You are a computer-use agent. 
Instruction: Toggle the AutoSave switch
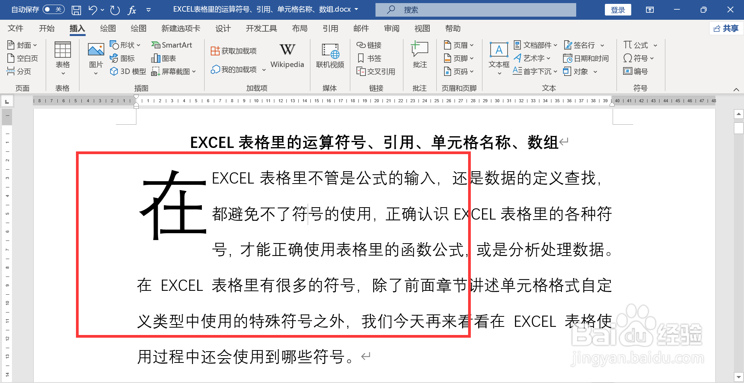coord(53,9)
